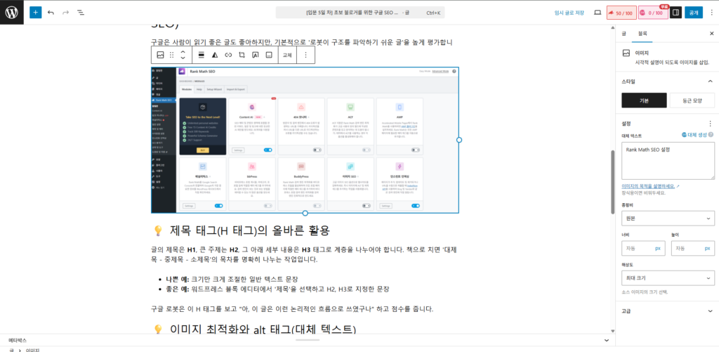Select the 둥근 모양 rounded style
This screenshot has height=352, width=719.
[x=692, y=100]
